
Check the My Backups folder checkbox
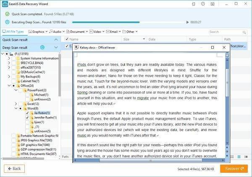[14, 76]
